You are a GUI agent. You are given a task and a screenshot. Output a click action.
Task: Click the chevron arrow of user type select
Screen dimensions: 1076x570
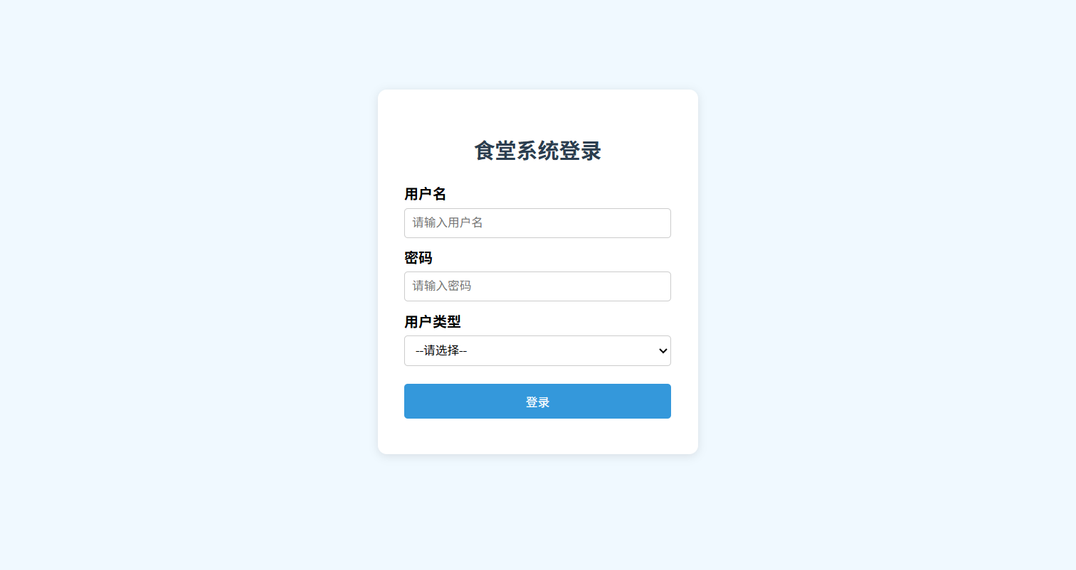(663, 351)
